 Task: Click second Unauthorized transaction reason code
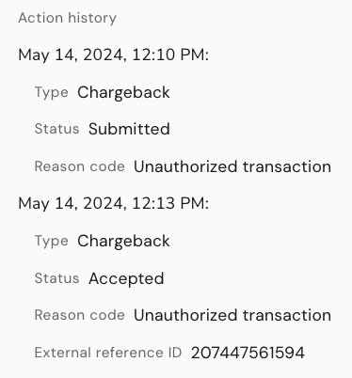click(x=232, y=315)
